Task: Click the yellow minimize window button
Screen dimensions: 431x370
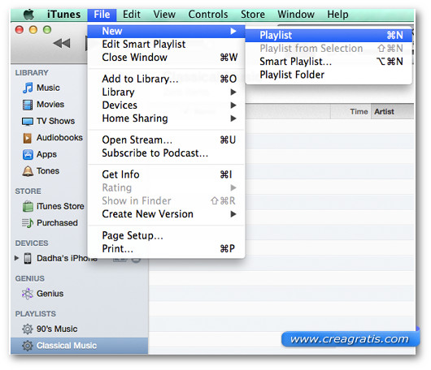Action: [x=33, y=30]
